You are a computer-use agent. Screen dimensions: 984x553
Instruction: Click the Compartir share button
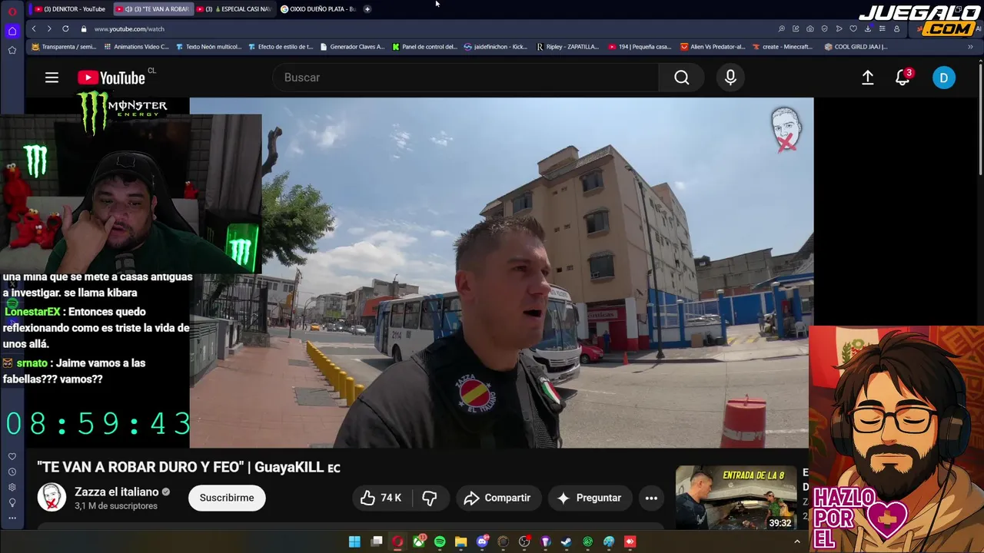pyautogui.click(x=497, y=498)
